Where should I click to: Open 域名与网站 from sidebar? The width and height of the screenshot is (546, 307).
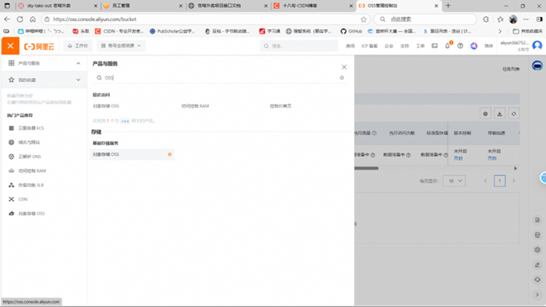(29, 143)
